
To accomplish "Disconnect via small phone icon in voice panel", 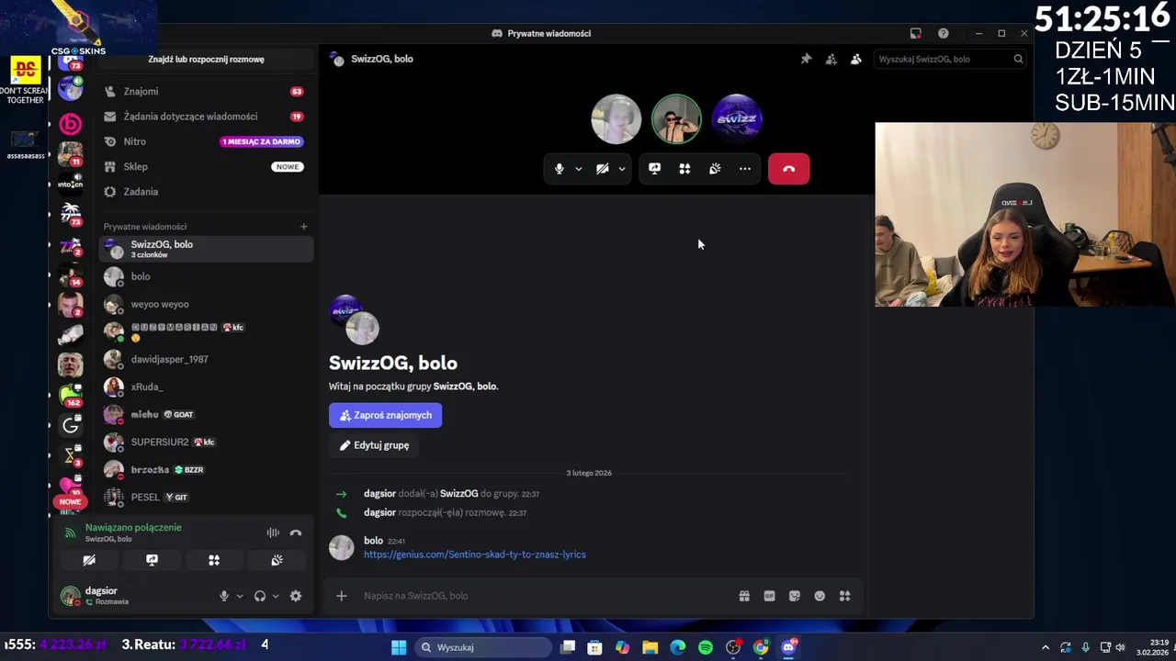I will pos(296,532).
